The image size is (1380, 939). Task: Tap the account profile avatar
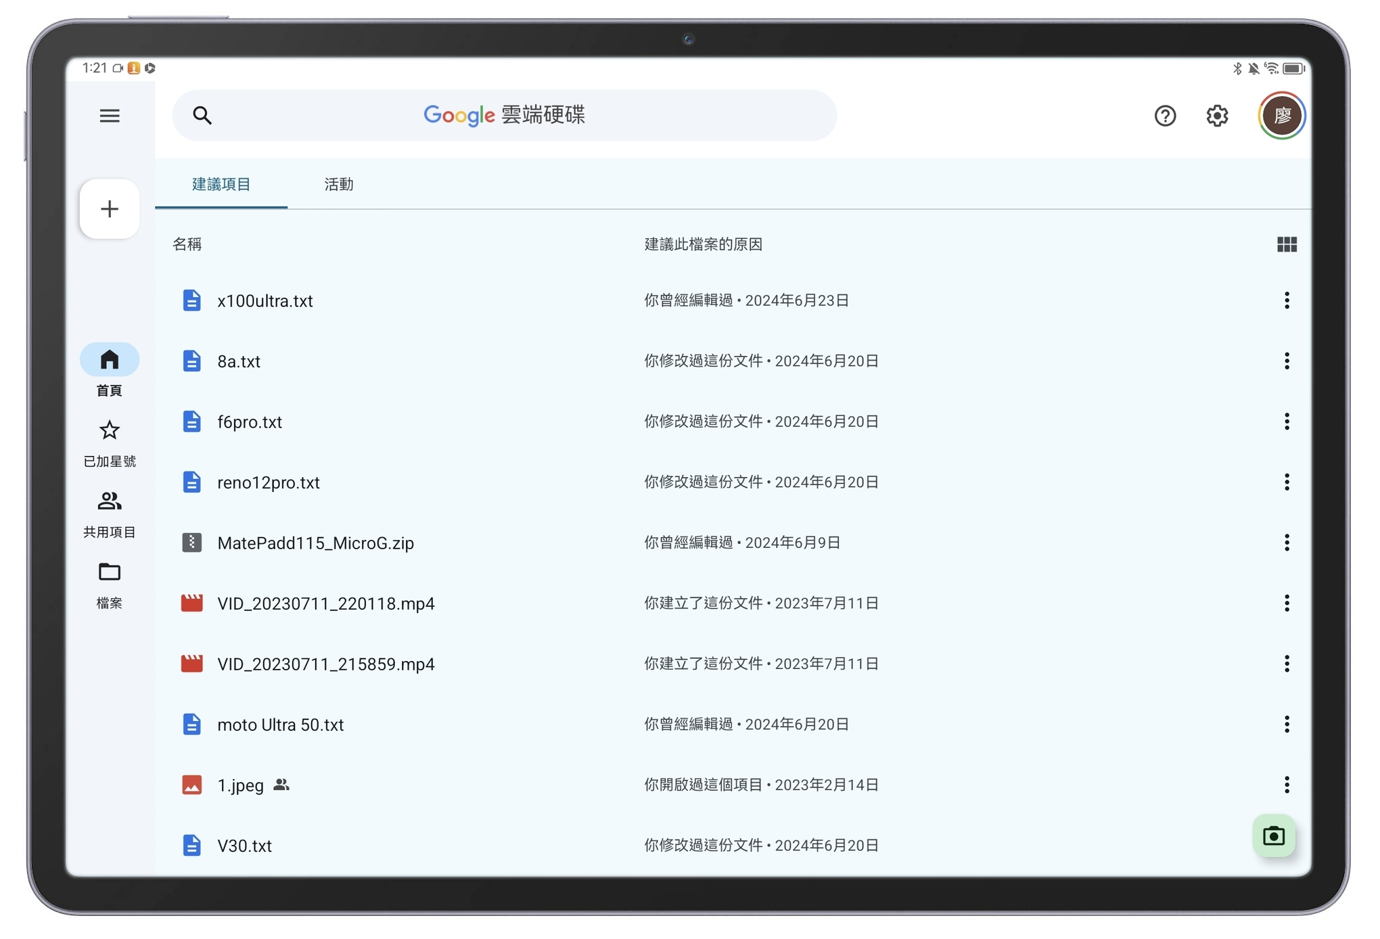click(x=1281, y=116)
